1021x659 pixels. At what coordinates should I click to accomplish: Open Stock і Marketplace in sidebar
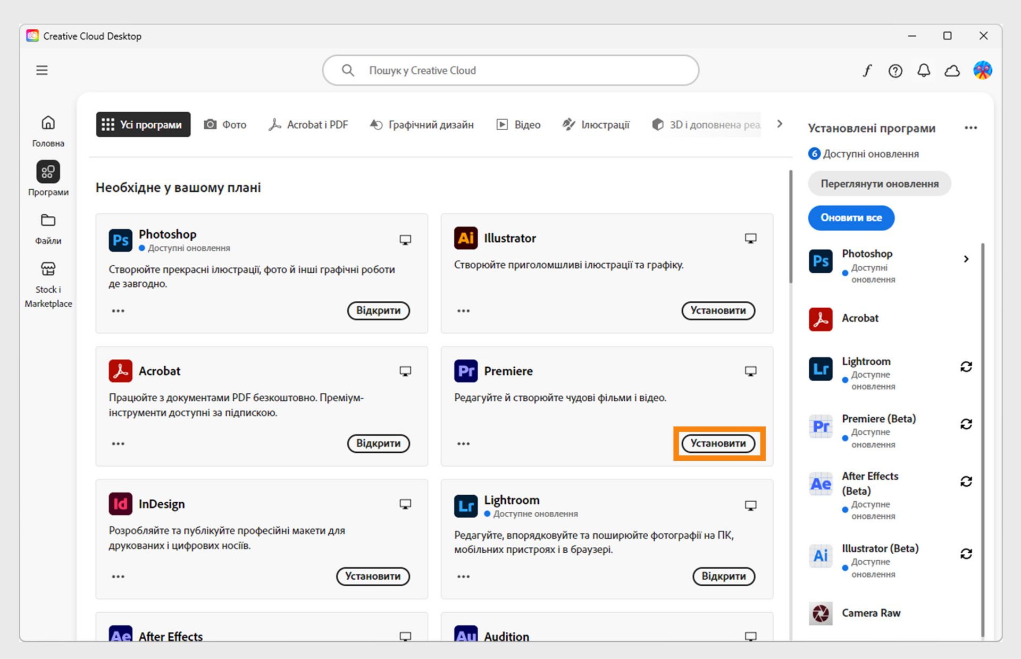[48, 284]
